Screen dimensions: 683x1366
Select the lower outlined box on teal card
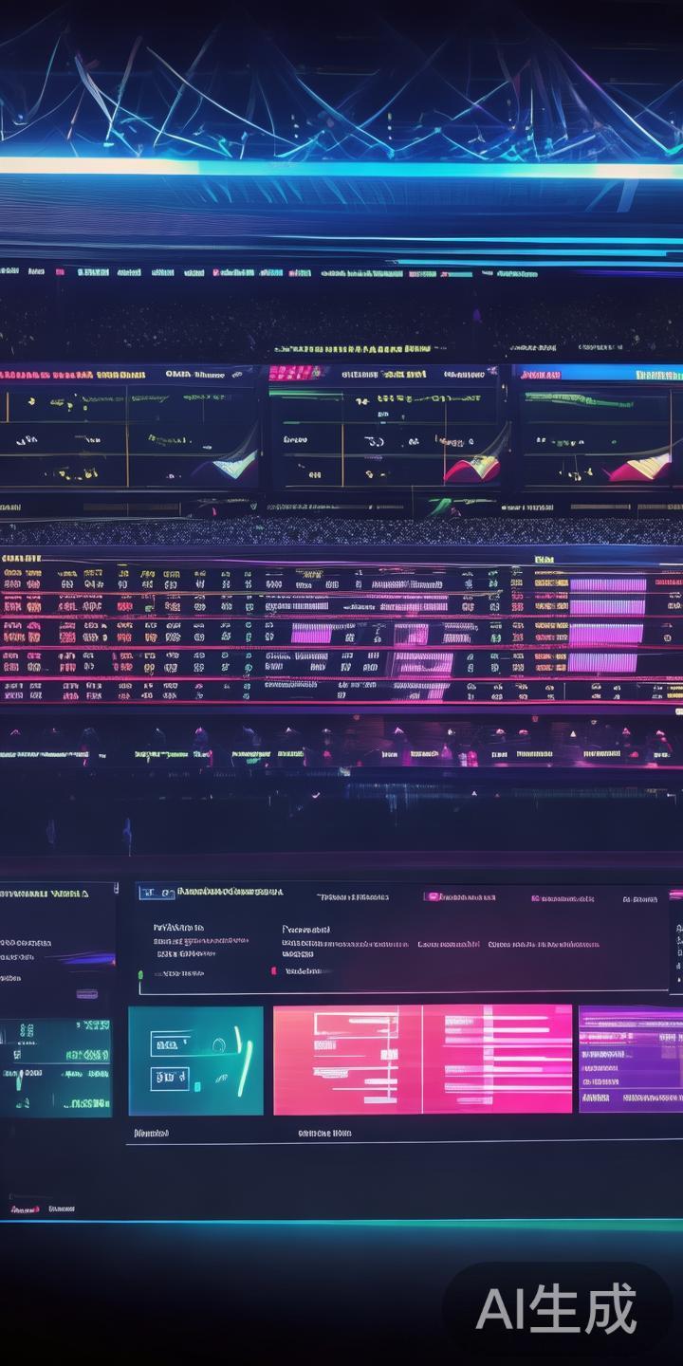(170, 1078)
